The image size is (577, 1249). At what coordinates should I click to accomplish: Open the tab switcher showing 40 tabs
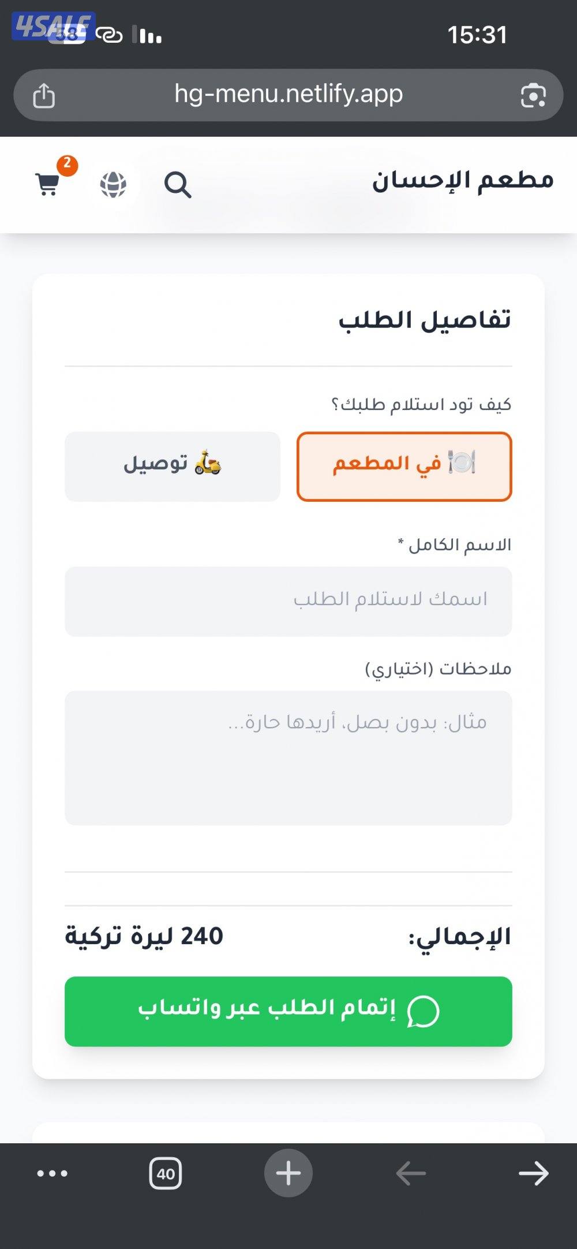166,1172
